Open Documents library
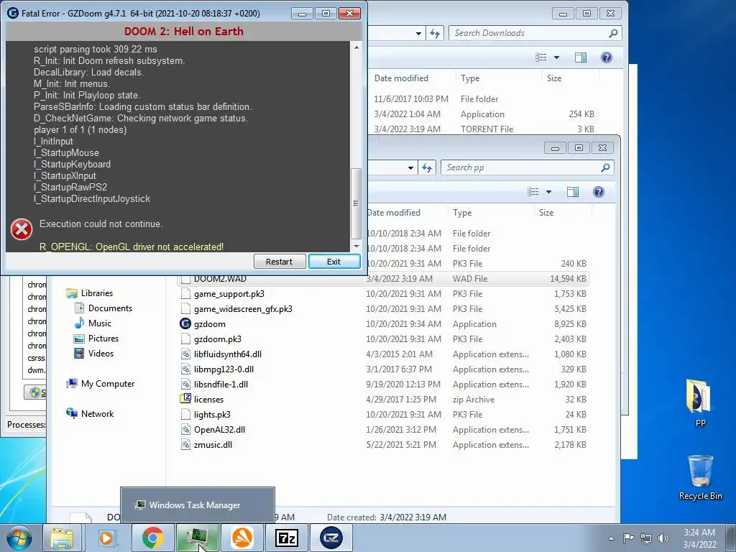Viewport: 736px width, 552px height. pos(110,308)
